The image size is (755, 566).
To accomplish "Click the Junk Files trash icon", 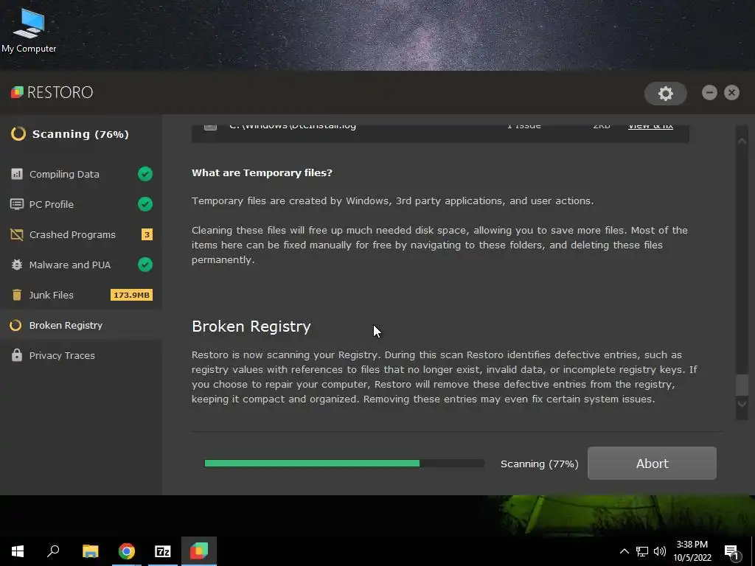I will pos(17,295).
